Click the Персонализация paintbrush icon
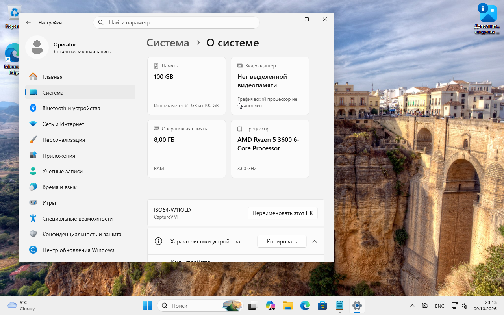This screenshot has height=315, width=504. (33, 140)
